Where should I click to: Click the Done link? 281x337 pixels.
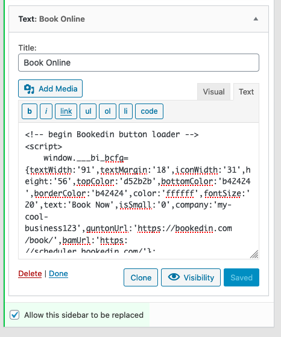point(58,274)
